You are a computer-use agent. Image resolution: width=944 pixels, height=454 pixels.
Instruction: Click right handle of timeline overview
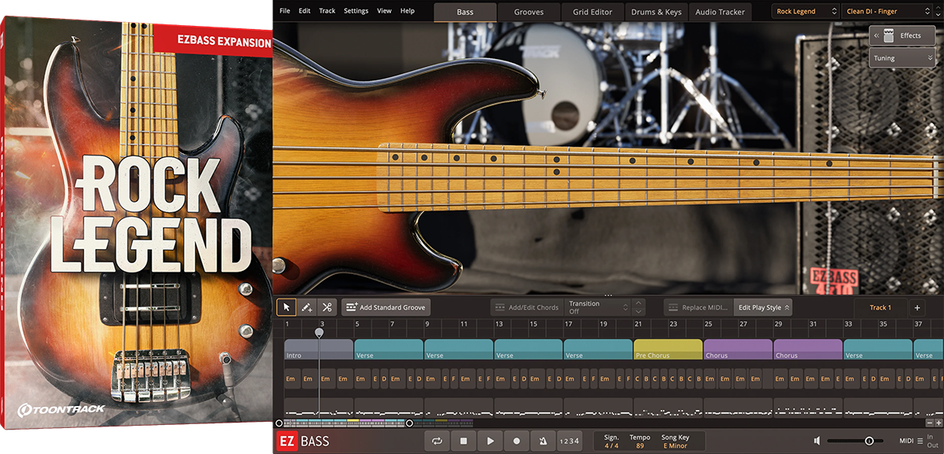pyautogui.click(x=409, y=423)
